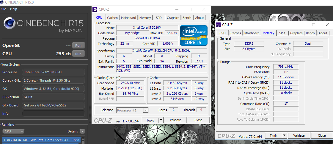Click the Tools button in left CPU-Z
The width and height of the screenshot is (333, 144).
[150, 120]
